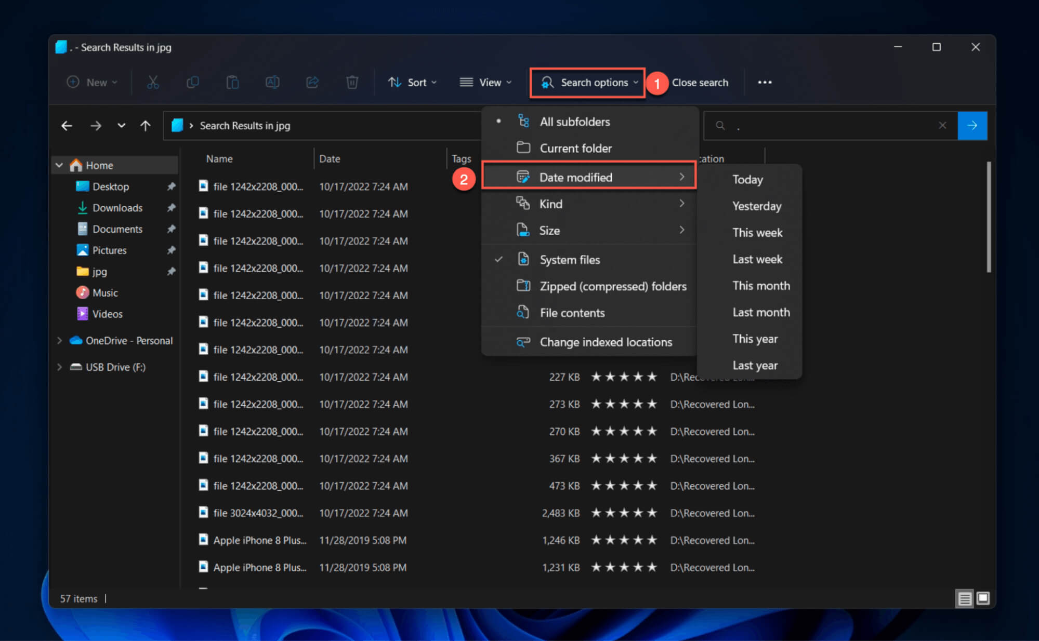Click the Back navigation arrow icon

point(67,125)
